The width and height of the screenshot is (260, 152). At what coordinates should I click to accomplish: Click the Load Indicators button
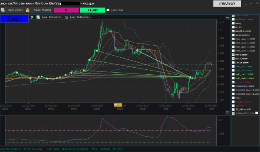point(77,17)
